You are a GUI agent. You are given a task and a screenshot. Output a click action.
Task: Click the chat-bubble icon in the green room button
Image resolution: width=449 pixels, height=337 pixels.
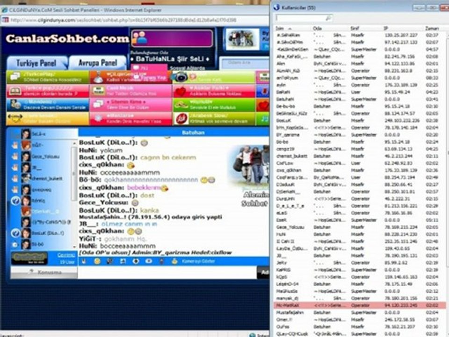click(14, 77)
